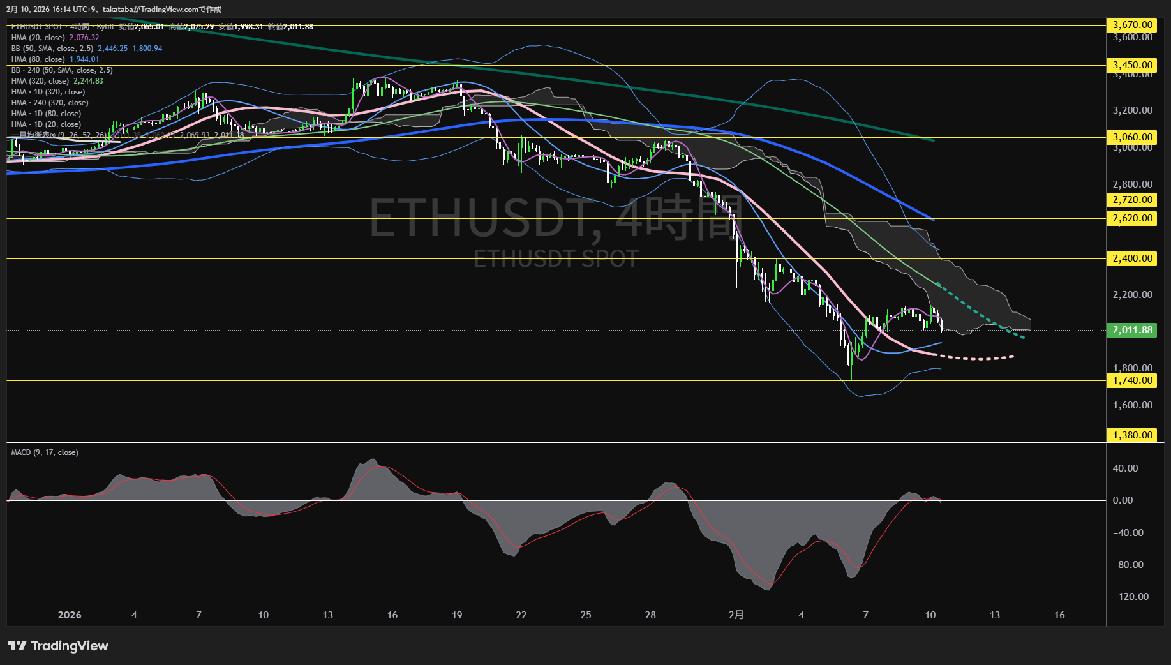Image resolution: width=1171 pixels, height=665 pixels.
Task: Select the 1,740.00 support price label
Action: pos(1132,380)
